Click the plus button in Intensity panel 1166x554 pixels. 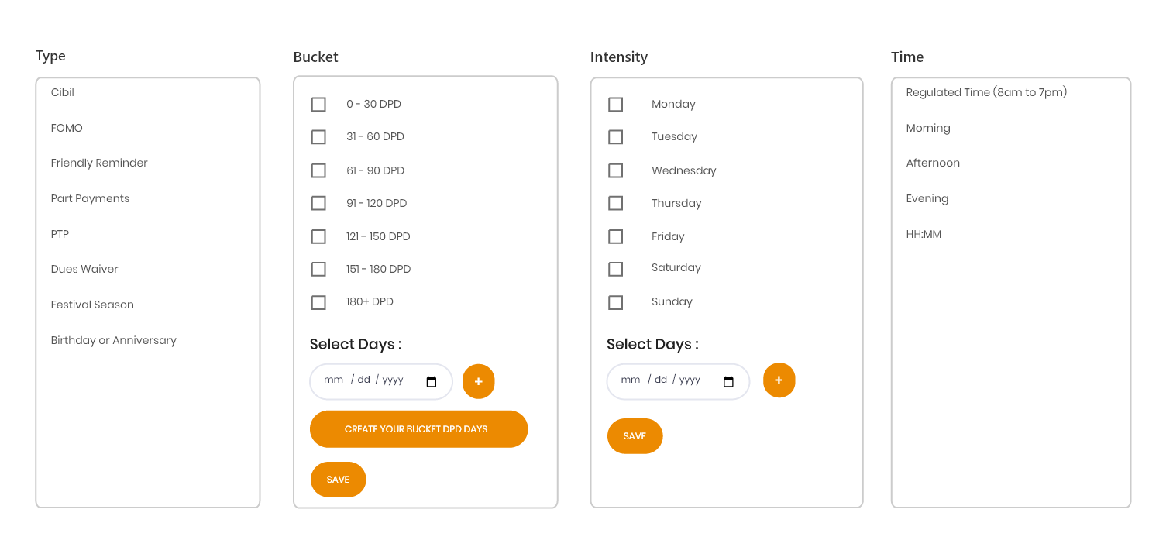tap(779, 380)
